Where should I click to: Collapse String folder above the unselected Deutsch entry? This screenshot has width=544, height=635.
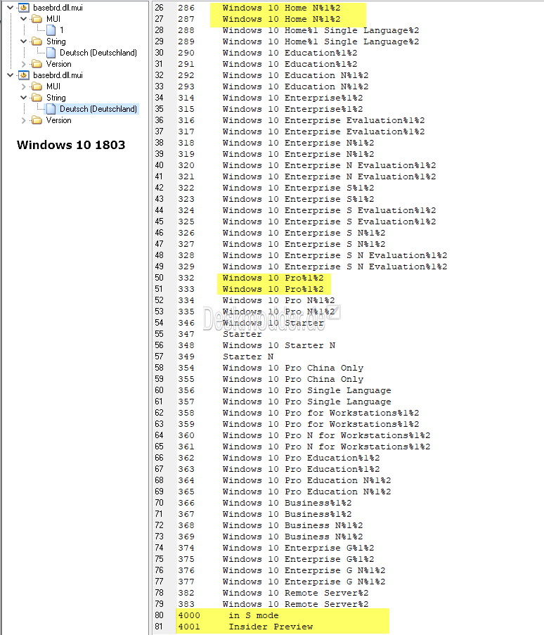23,41
